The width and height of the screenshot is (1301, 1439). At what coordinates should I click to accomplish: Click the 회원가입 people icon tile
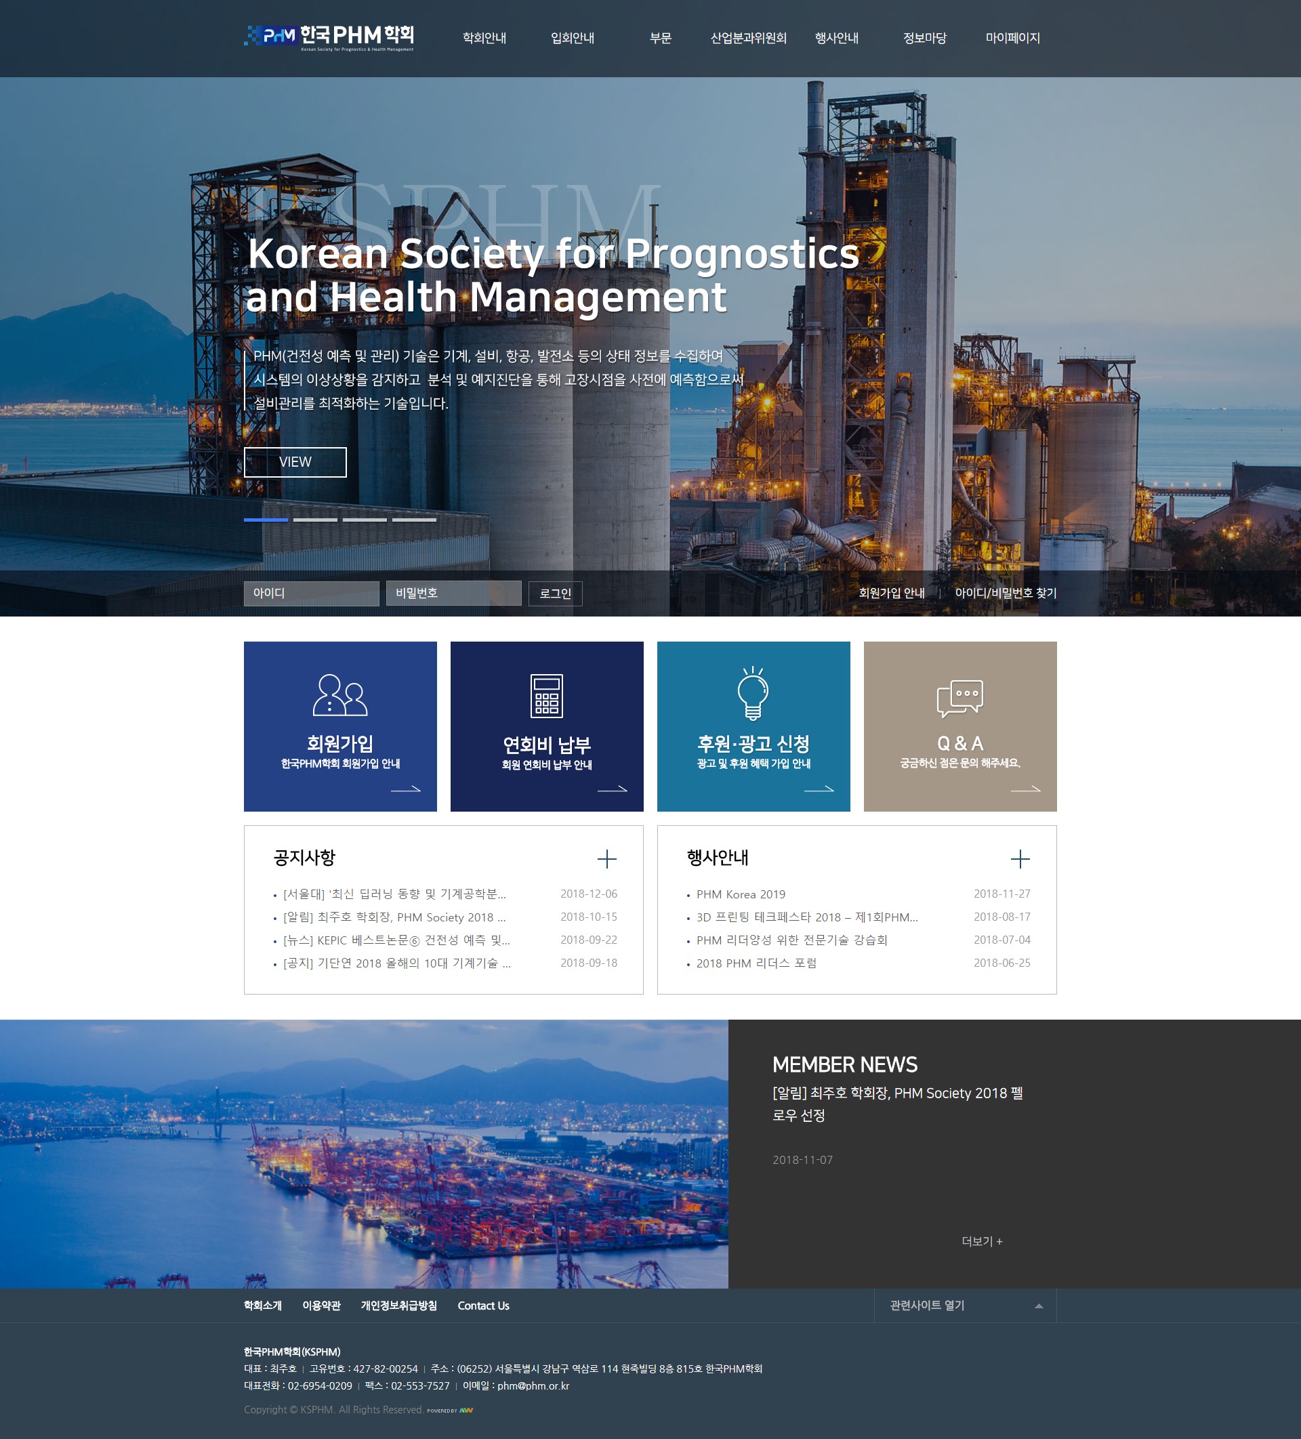(x=340, y=694)
